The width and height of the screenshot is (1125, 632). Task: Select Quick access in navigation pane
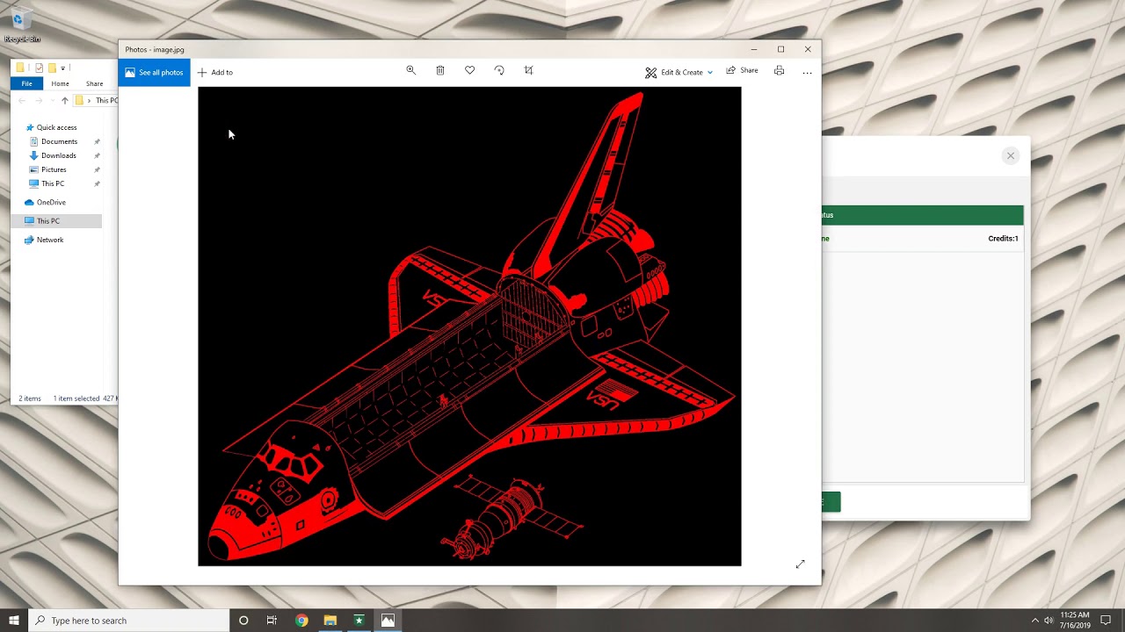click(x=56, y=127)
